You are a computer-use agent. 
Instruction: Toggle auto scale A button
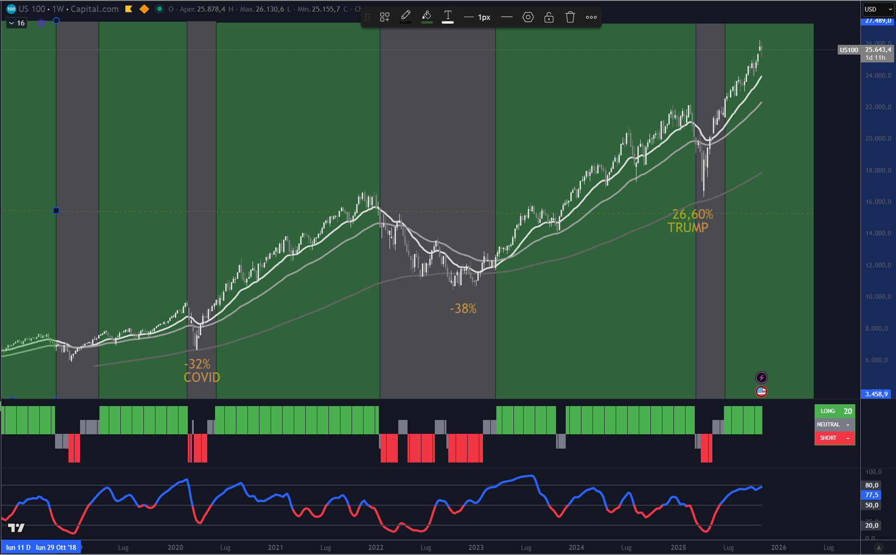click(x=878, y=548)
